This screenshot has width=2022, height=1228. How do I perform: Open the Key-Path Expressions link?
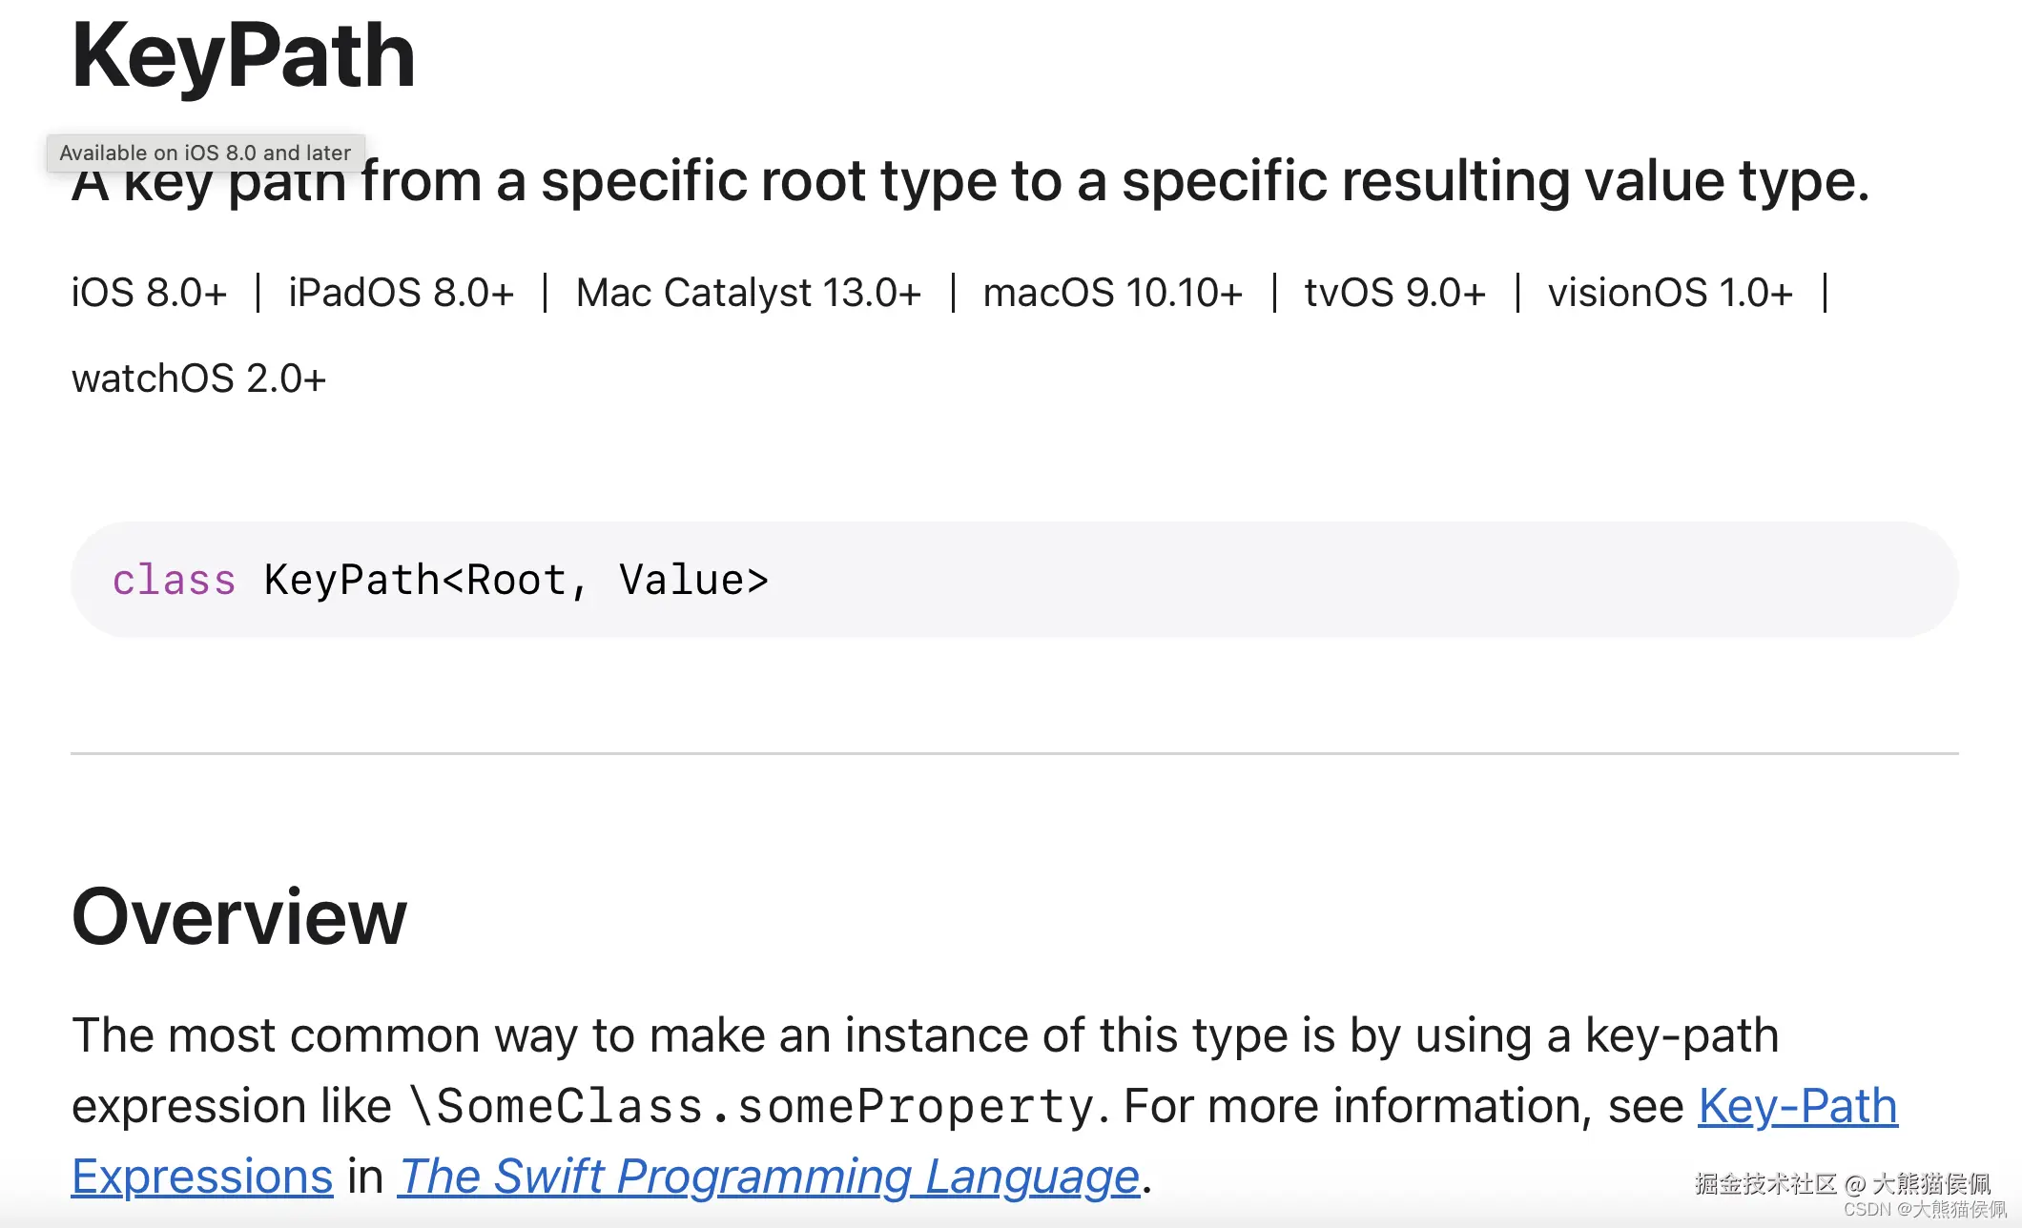[x=1797, y=1107]
